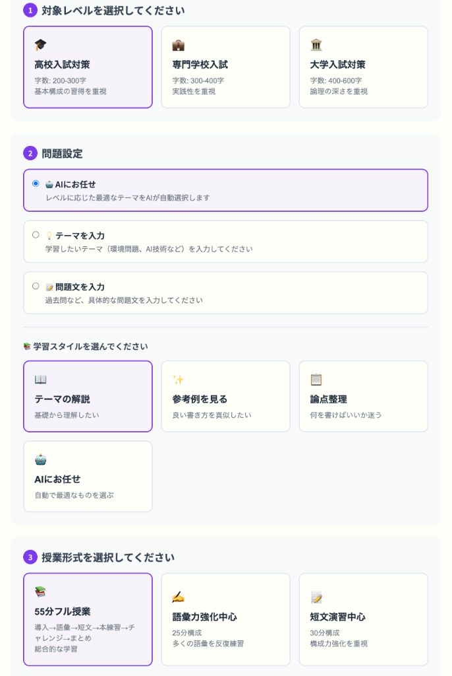Click the clipboard icon on 論点整理
This screenshot has width=452, height=676.
[315, 380]
